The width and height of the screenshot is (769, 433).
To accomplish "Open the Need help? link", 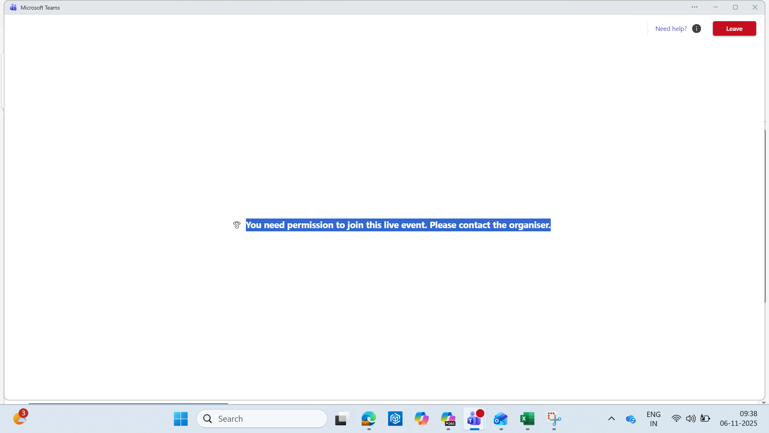I will (x=671, y=28).
